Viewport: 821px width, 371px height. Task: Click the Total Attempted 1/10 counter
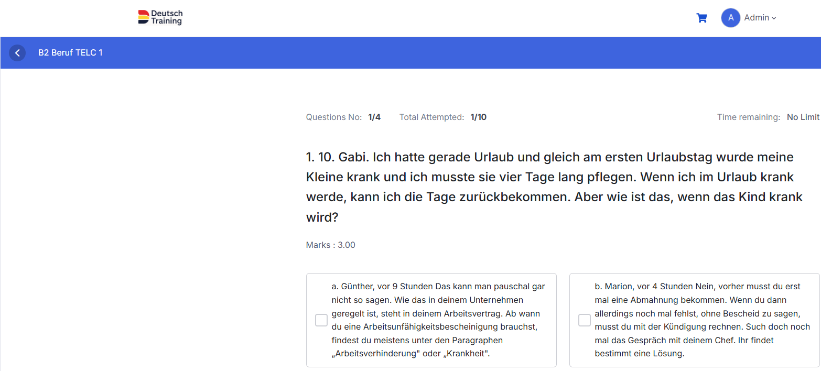pos(478,117)
